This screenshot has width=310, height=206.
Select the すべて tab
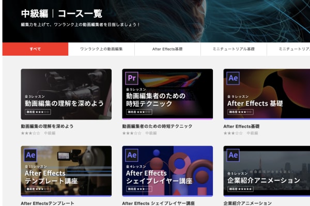coord(35,49)
